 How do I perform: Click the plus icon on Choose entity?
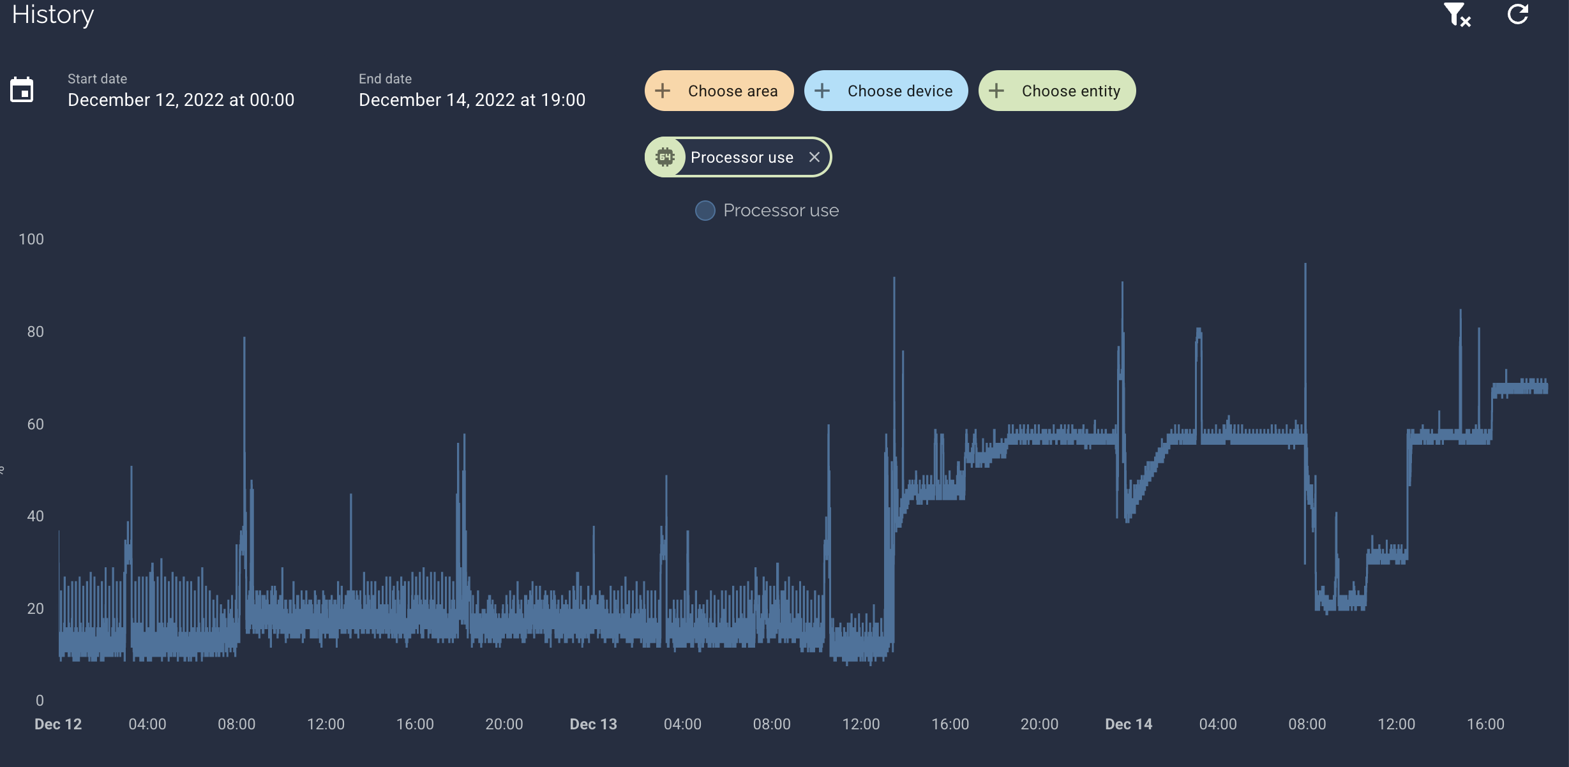tap(996, 91)
